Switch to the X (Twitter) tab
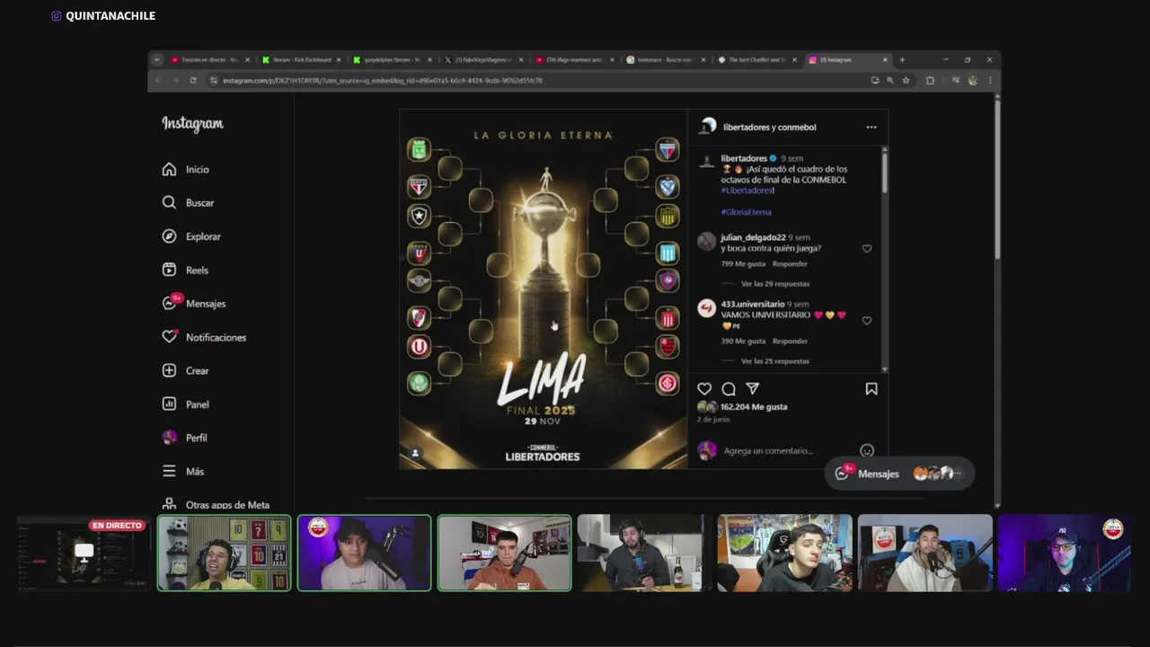The width and height of the screenshot is (1150, 647). pyautogui.click(x=483, y=60)
